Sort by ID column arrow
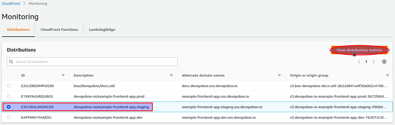 (63, 75)
